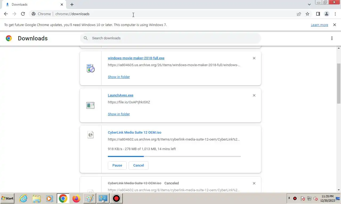Open Windows Explorer folder in taskbar

pos(36,198)
